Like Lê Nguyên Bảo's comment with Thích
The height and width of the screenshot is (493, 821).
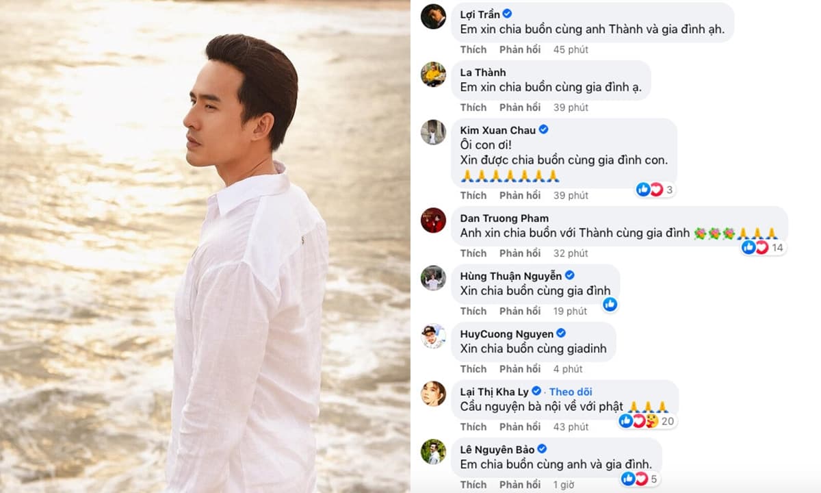(473, 485)
